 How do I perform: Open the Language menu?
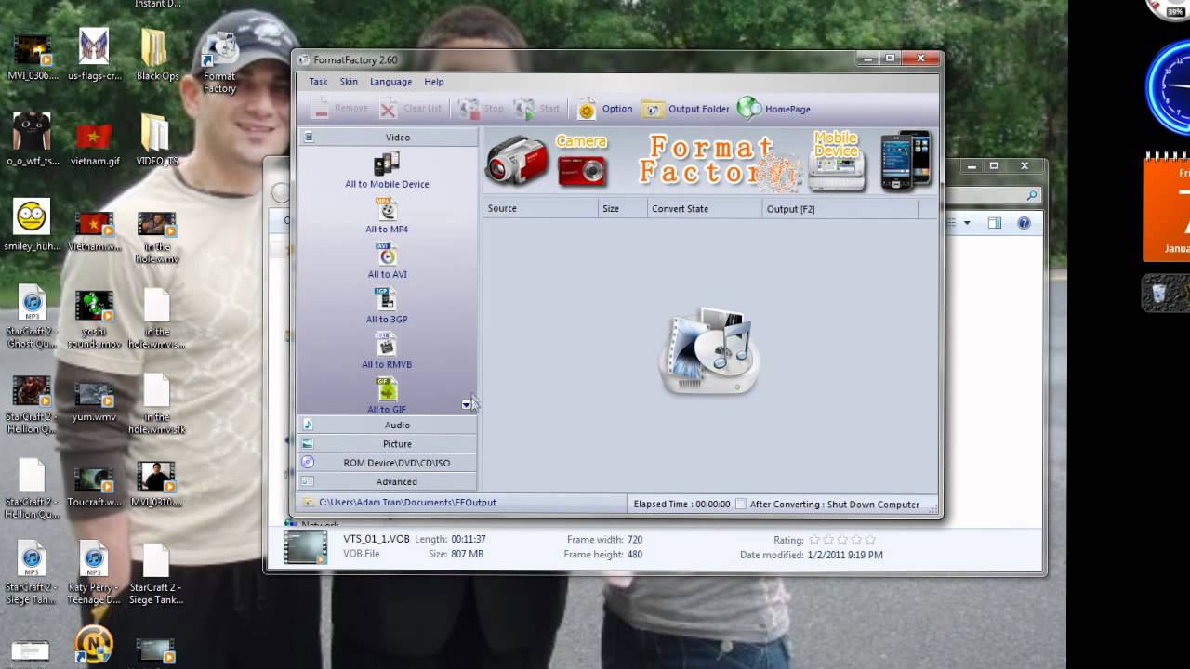(x=390, y=82)
